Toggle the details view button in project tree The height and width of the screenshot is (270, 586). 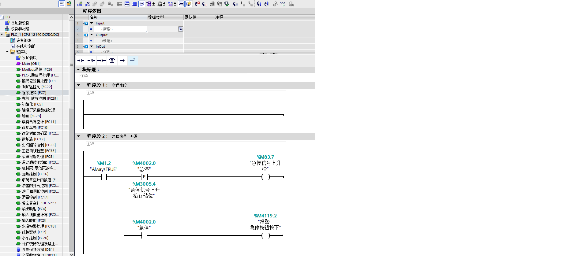click(62, 4)
